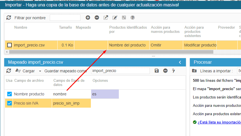Click the pencil edit icon in the top toolbar
This screenshot has width=241, height=136.
click(x=115, y=18)
